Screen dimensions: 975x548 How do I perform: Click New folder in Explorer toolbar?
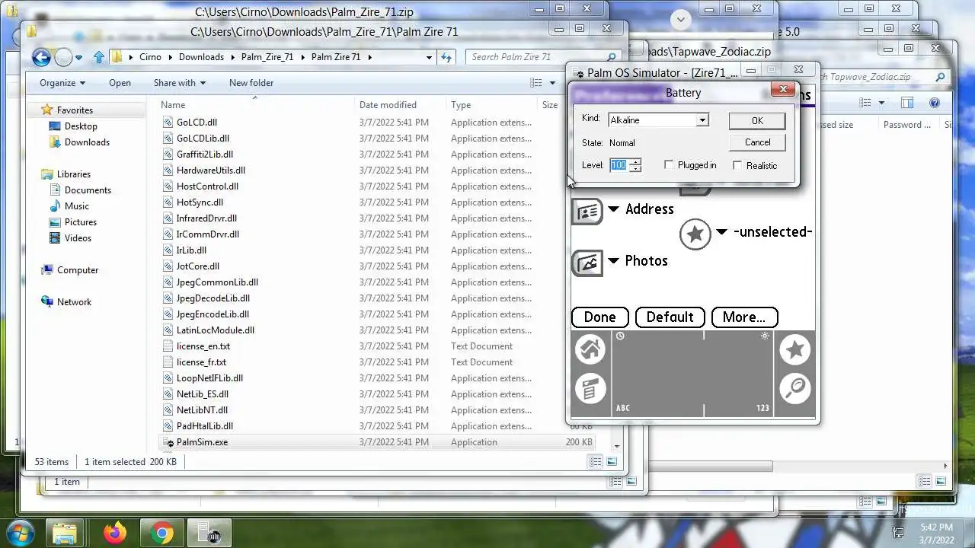(251, 83)
